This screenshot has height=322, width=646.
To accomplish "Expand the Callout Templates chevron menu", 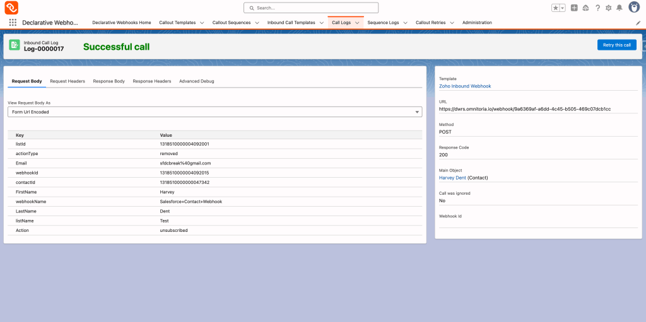I will [x=202, y=23].
